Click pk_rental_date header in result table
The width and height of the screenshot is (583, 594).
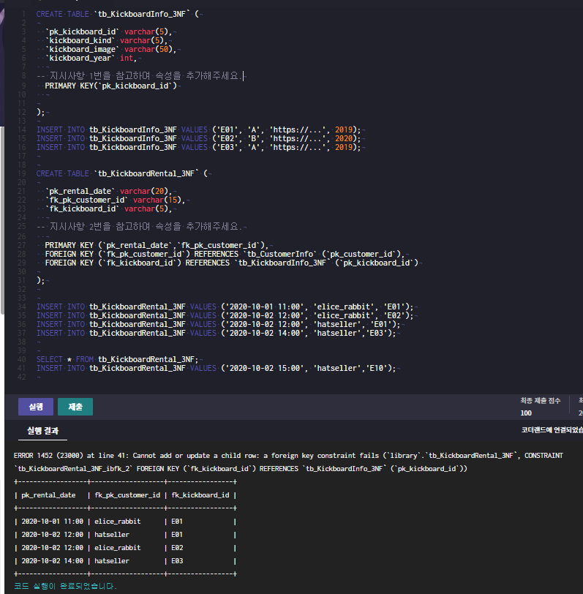(48, 495)
